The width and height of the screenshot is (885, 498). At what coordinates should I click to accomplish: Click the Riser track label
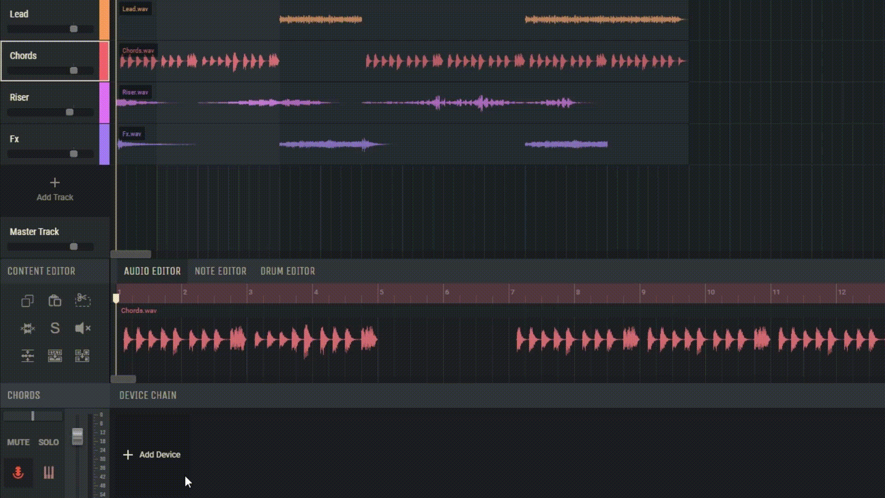pos(19,97)
